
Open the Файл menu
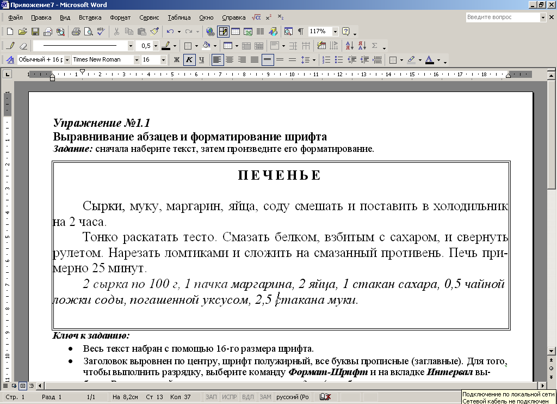pos(15,17)
